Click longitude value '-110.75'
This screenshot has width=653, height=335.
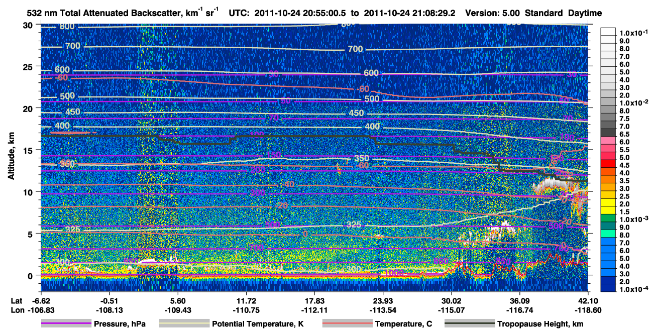pyautogui.click(x=246, y=310)
